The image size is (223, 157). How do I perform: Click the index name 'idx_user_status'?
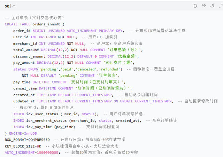42,114
